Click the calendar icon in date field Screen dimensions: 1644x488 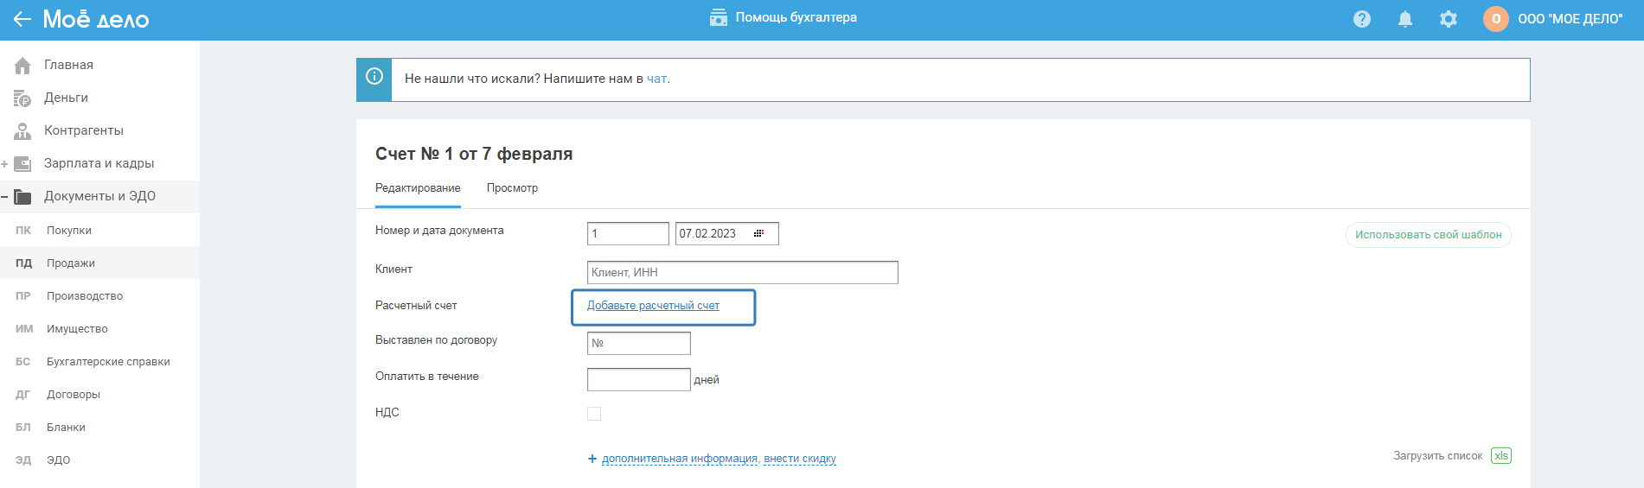(x=758, y=234)
